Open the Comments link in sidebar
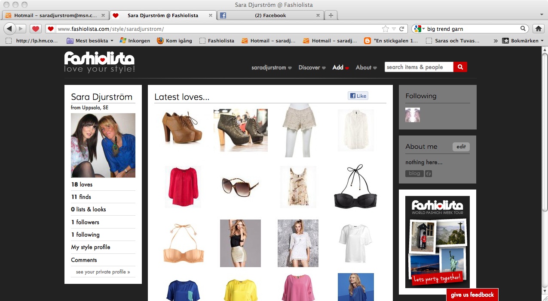The width and height of the screenshot is (548, 301). point(84,260)
